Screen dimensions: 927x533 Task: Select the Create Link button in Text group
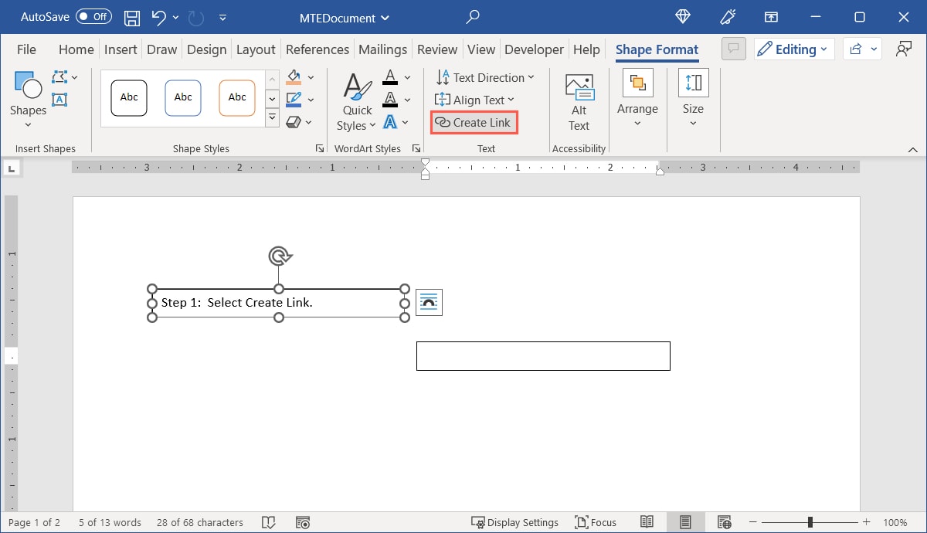pos(474,122)
